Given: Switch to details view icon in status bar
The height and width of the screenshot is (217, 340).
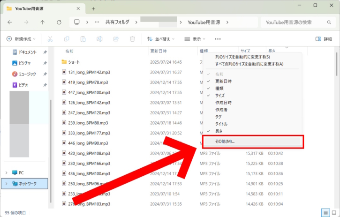Looking at the screenshot, I should click(x=325, y=212).
